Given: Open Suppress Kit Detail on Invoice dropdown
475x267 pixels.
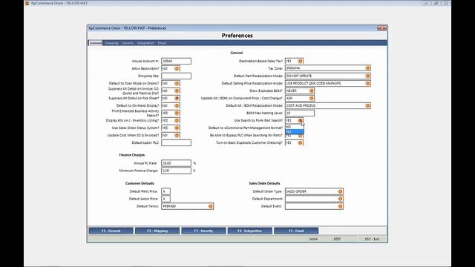Looking at the screenshot, I should pyautogui.click(x=177, y=90).
